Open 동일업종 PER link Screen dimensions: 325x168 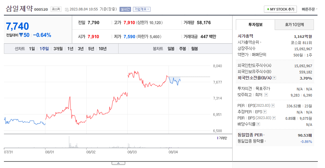pos(251,135)
